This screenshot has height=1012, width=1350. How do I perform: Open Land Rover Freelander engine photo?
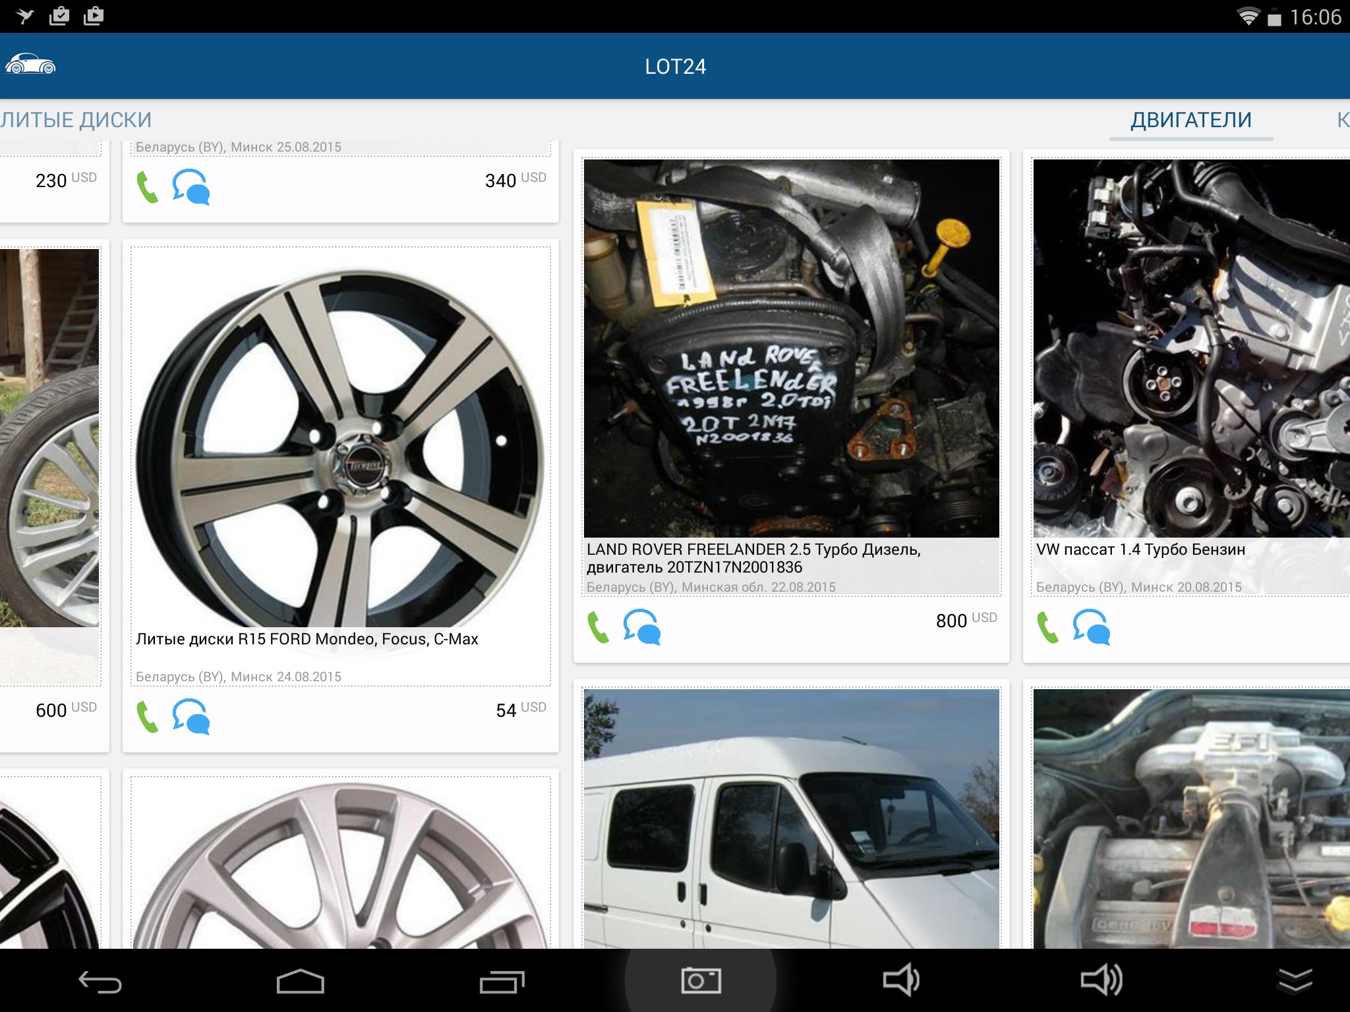pyautogui.click(x=791, y=348)
